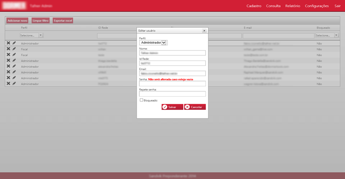345x179 pixels.
Task: Click the Exportar excel button
Action: pos(63,21)
